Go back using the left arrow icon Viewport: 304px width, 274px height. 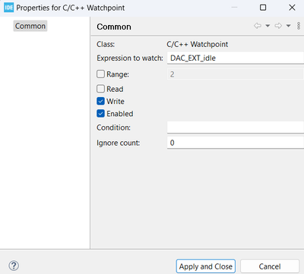click(258, 26)
